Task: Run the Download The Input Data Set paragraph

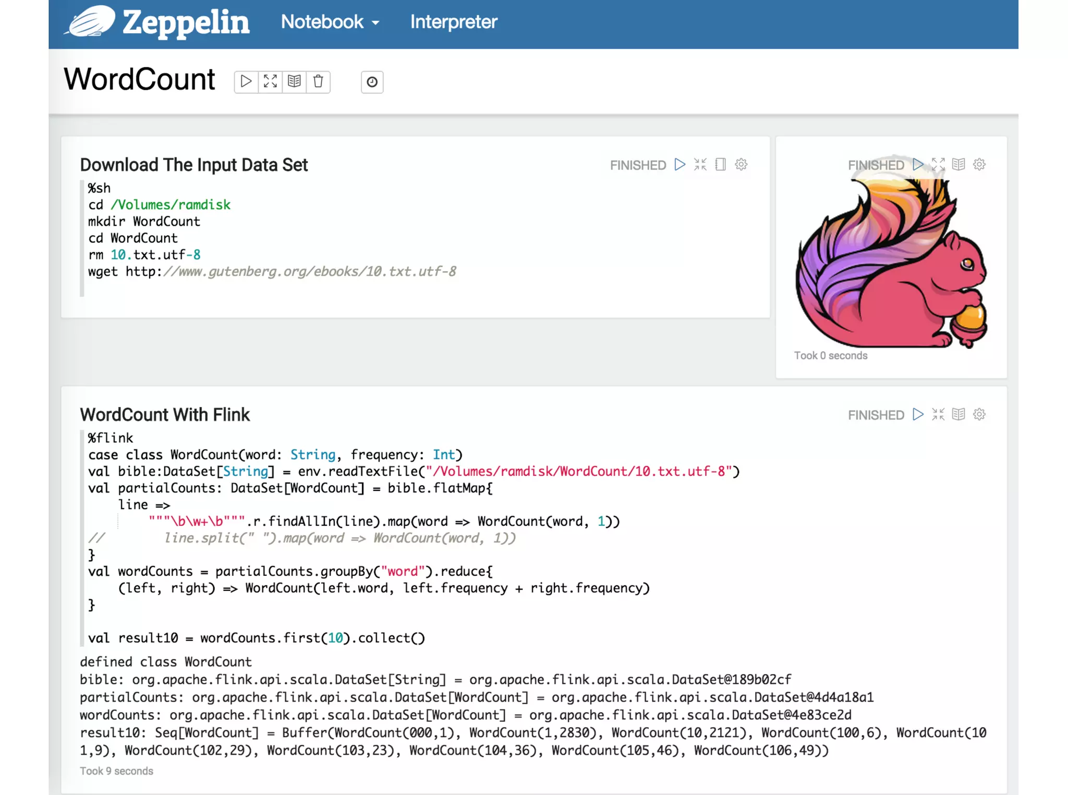Action: tap(679, 165)
